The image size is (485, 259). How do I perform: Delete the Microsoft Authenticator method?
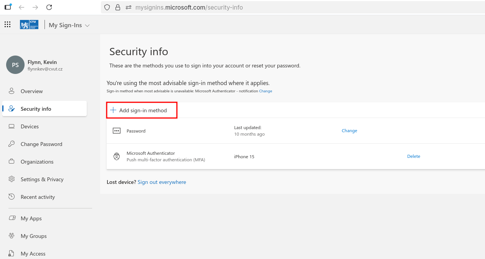(x=414, y=156)
